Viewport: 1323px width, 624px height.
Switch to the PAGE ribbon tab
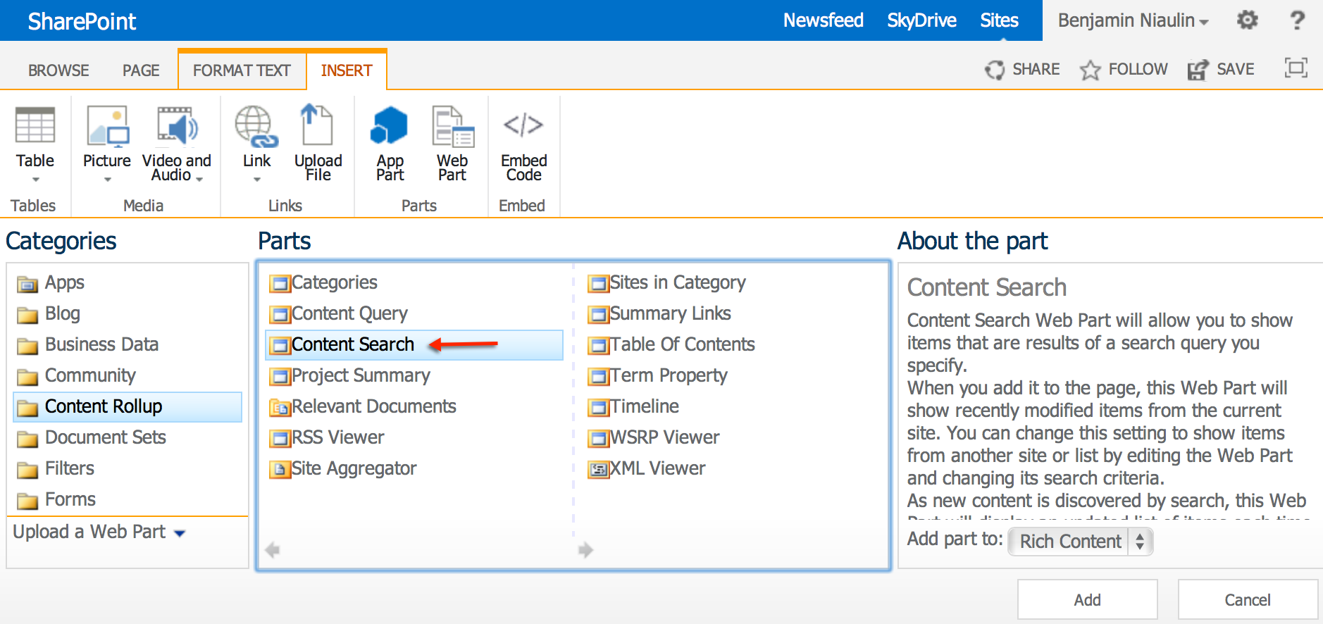(141, 70)
